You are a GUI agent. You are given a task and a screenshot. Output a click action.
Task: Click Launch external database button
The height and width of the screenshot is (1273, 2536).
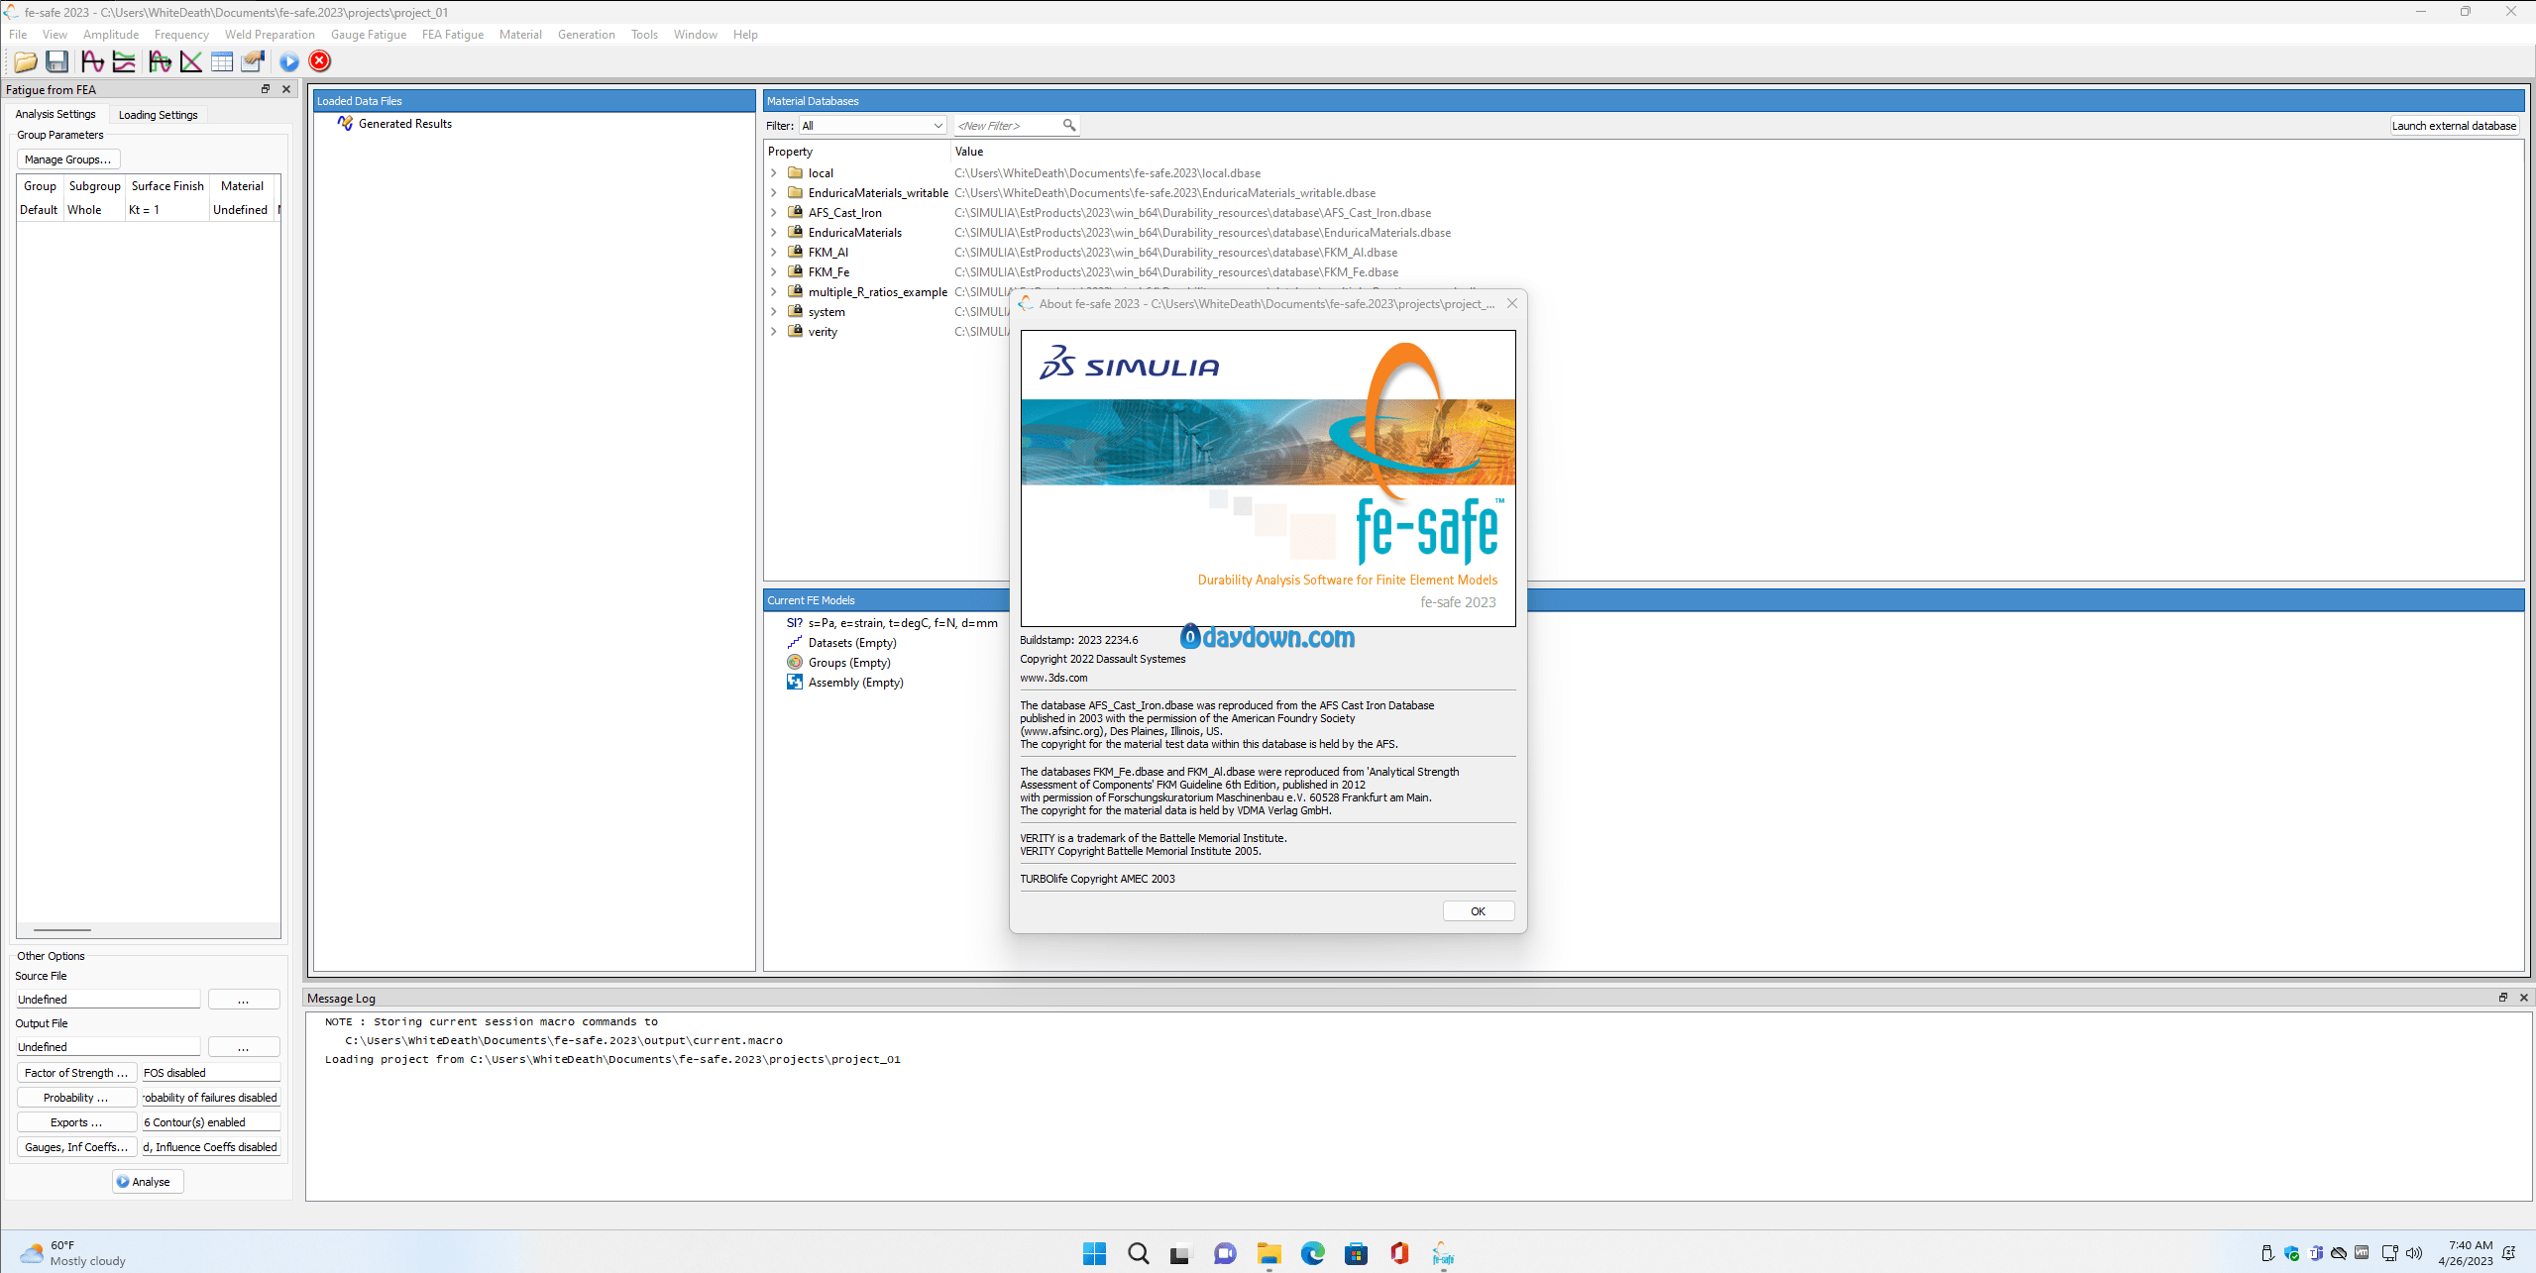2454,126
